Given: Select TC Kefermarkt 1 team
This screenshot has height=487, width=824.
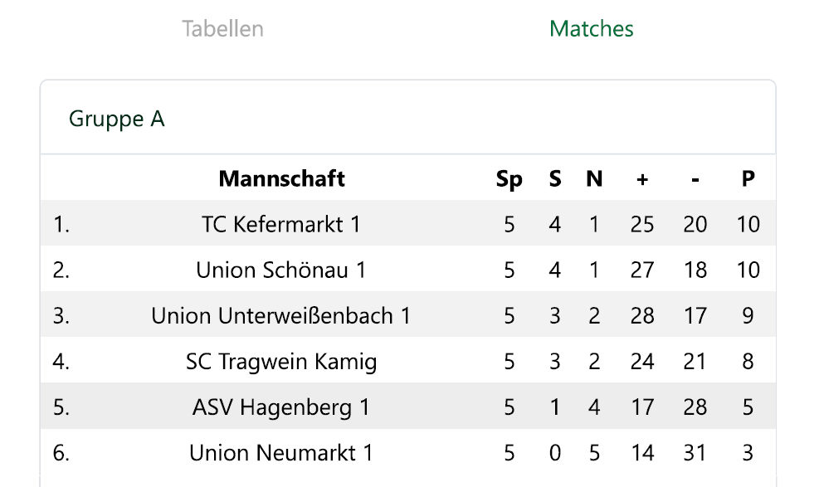Looking at the screenshot, I should tap(281, 225).
